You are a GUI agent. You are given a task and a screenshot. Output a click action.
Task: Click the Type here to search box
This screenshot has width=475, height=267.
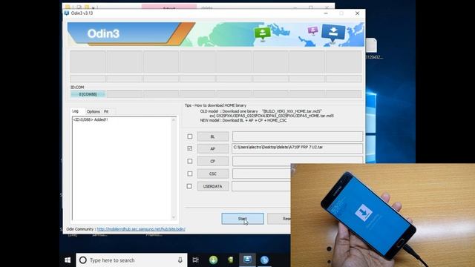(x=131, y=260)
